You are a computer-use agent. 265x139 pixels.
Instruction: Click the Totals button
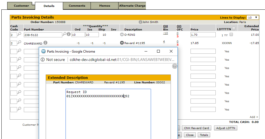click(204, 135)
